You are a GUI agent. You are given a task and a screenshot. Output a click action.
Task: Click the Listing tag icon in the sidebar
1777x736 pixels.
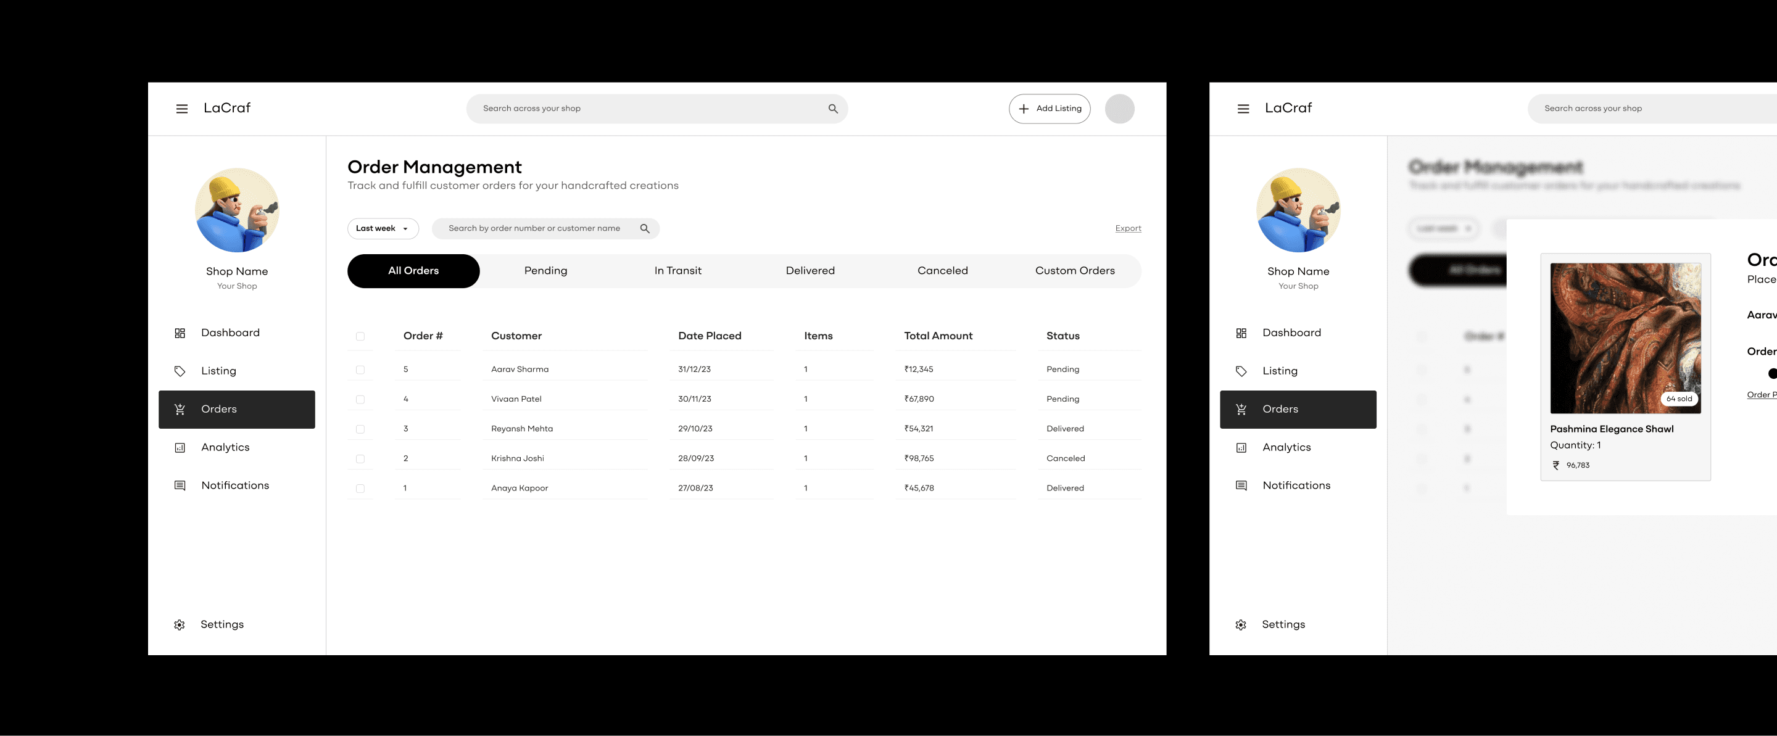(180, 371)
